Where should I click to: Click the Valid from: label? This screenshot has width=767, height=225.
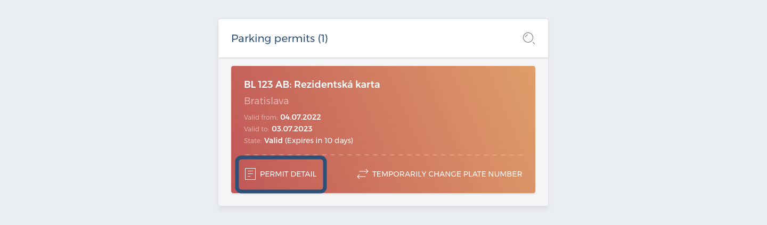[261, 117]
